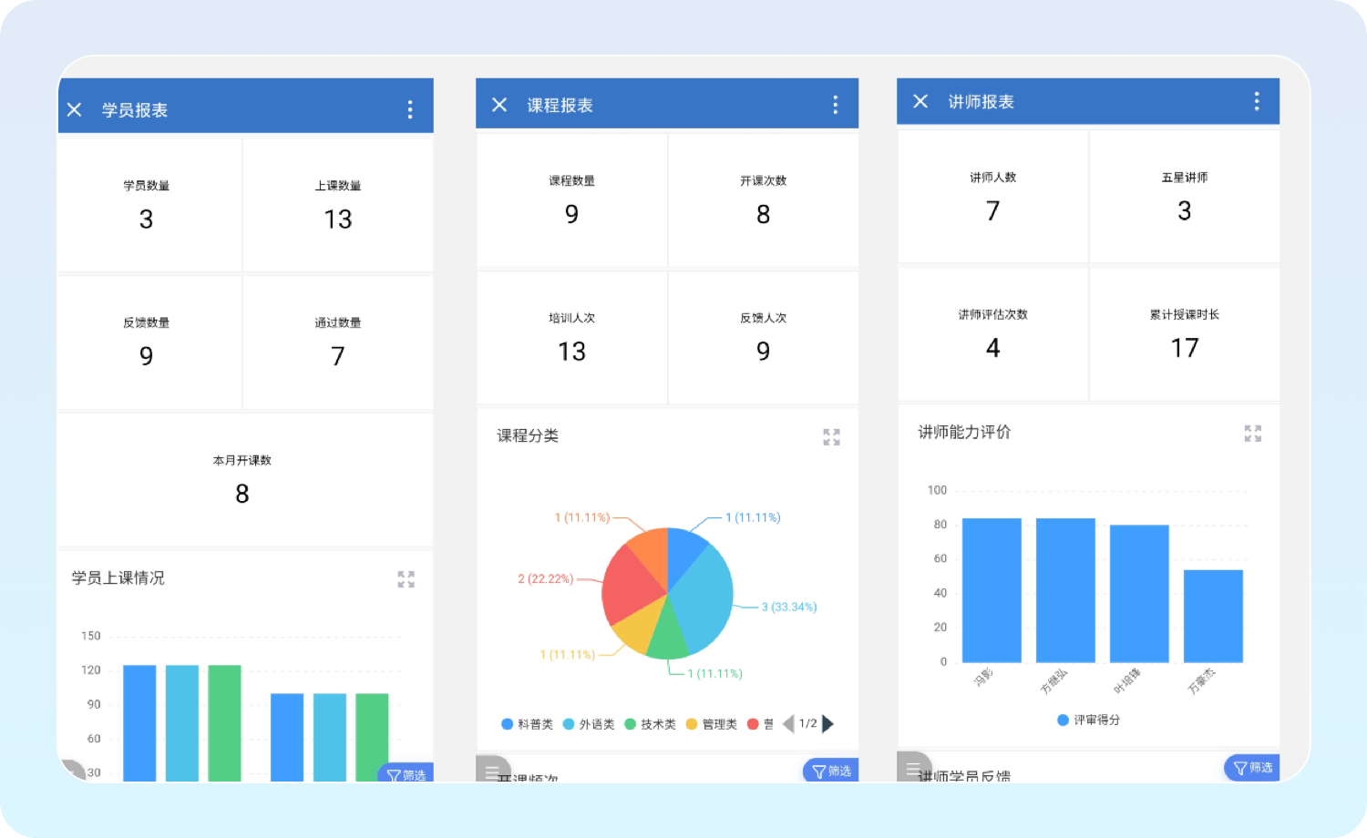Viewport: 1367px width, 838px height.
Task: Click the 累计授课时长 statistic card
Action: pyautogui.click(x=1184, y=333)
